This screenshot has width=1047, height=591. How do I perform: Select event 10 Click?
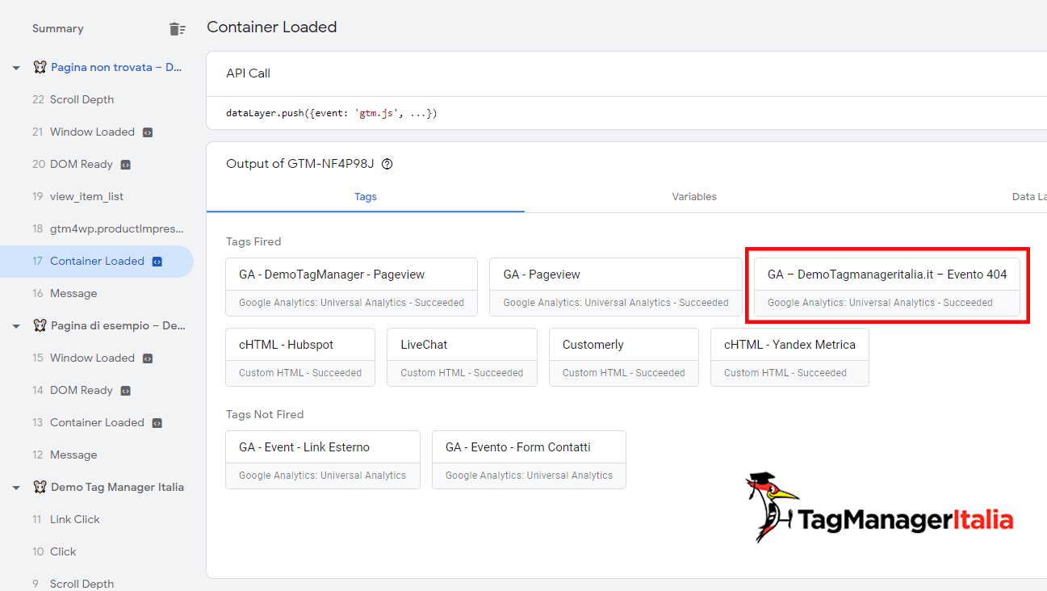pyautogui.click(x=97, y=551)
